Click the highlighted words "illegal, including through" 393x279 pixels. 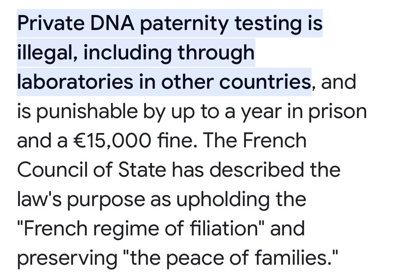pos(136,53)
